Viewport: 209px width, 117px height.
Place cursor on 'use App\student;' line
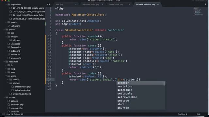click(68, 24)
